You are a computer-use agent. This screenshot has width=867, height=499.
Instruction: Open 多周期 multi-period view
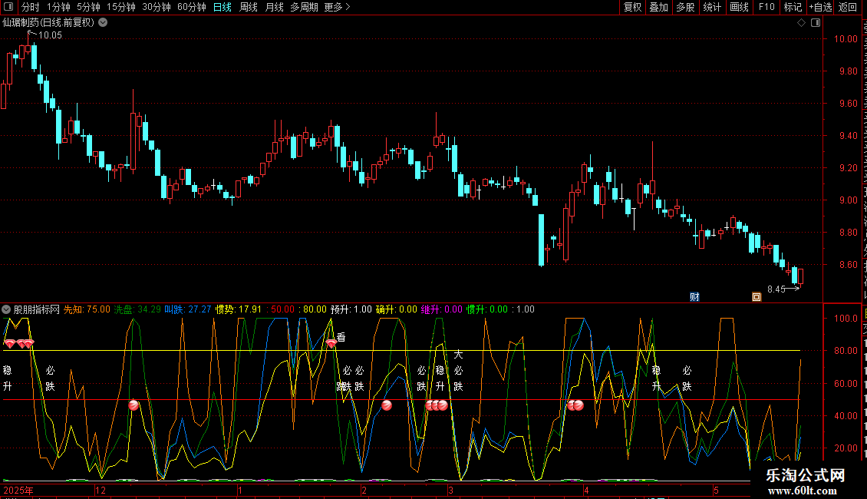(x=304, y=7)
